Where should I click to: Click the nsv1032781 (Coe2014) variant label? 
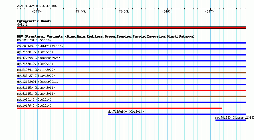pos(34,40)
